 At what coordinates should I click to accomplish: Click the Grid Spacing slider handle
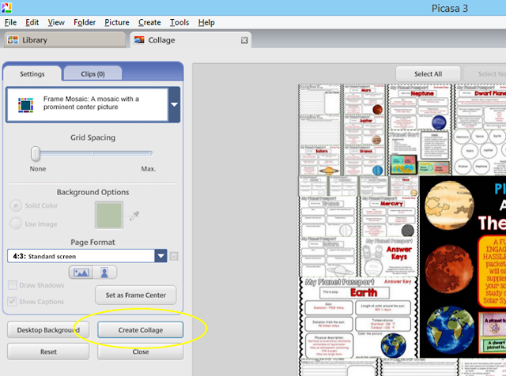(35, 153)
